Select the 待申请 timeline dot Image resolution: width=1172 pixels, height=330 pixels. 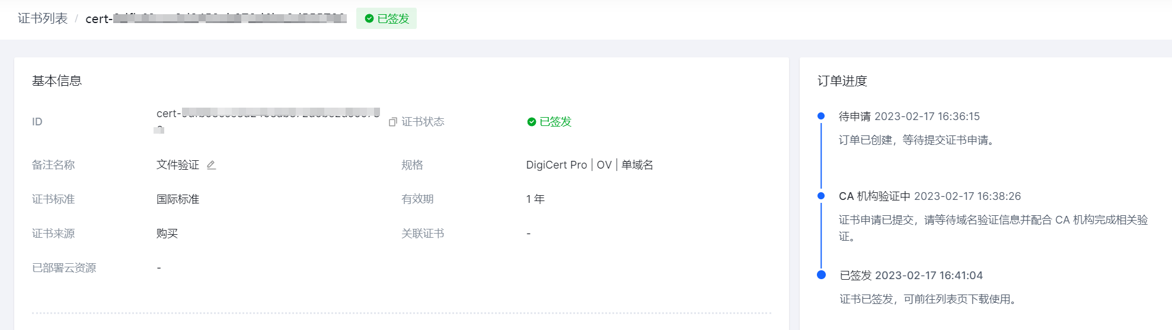coord(821,116)
